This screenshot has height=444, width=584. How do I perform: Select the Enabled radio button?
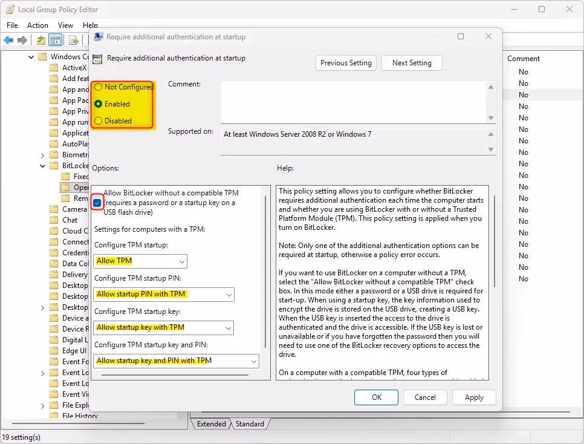pyautogui.click(x=99, y=104)
